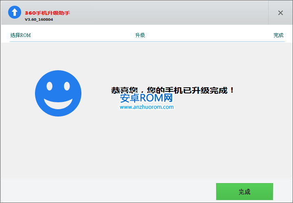This screenshot has width=293, height=203.
Task: Select the 选择ROM step tab
Action: [x=20, y=35]
